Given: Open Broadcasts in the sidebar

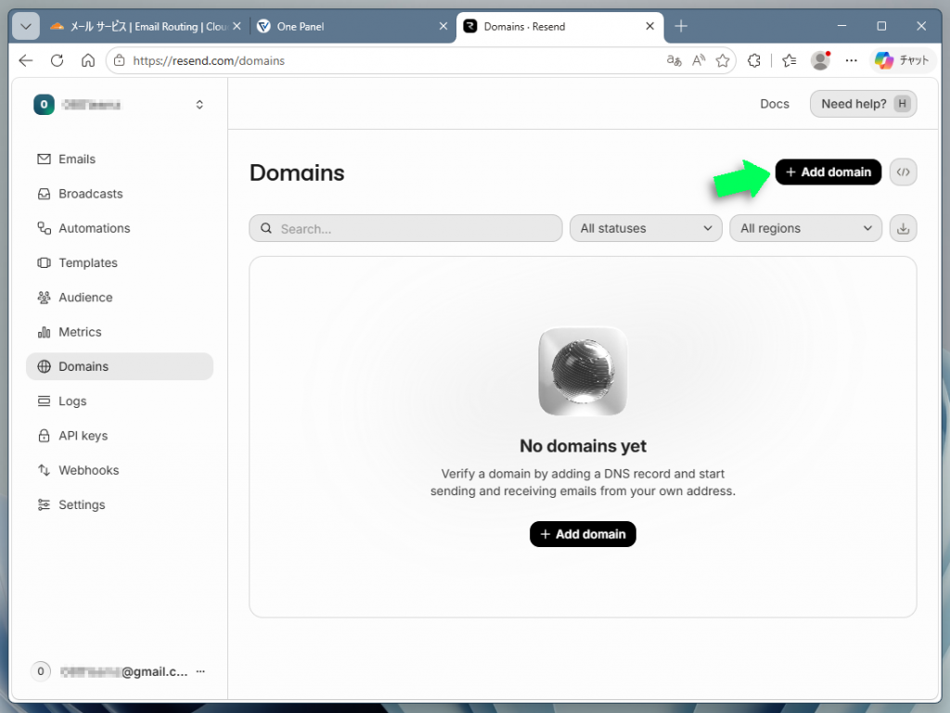Looking at the screenshot, I should 120,194.
